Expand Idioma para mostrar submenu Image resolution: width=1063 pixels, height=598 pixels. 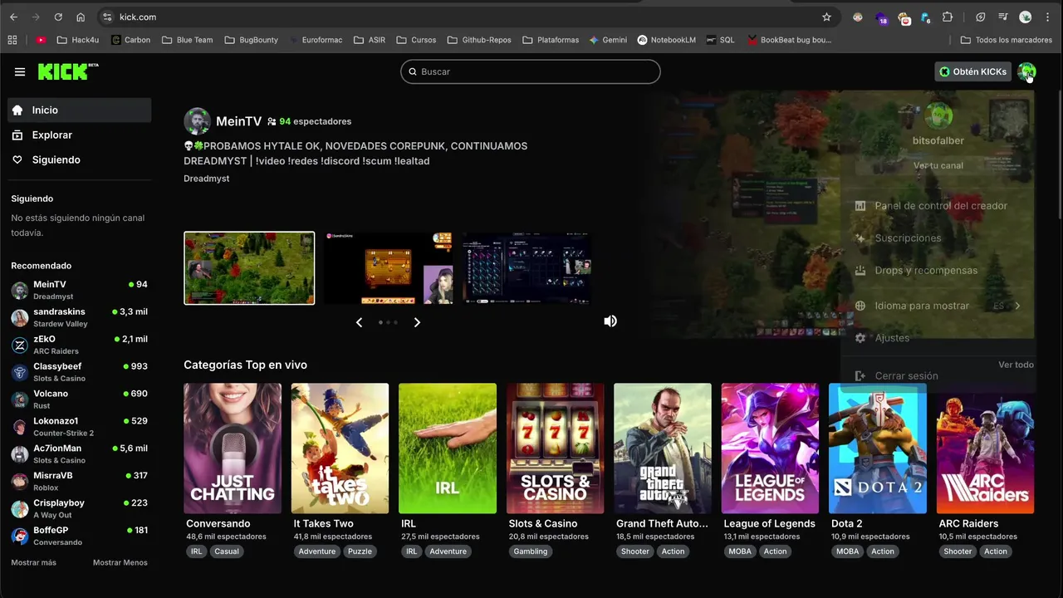click(1017, 306)
